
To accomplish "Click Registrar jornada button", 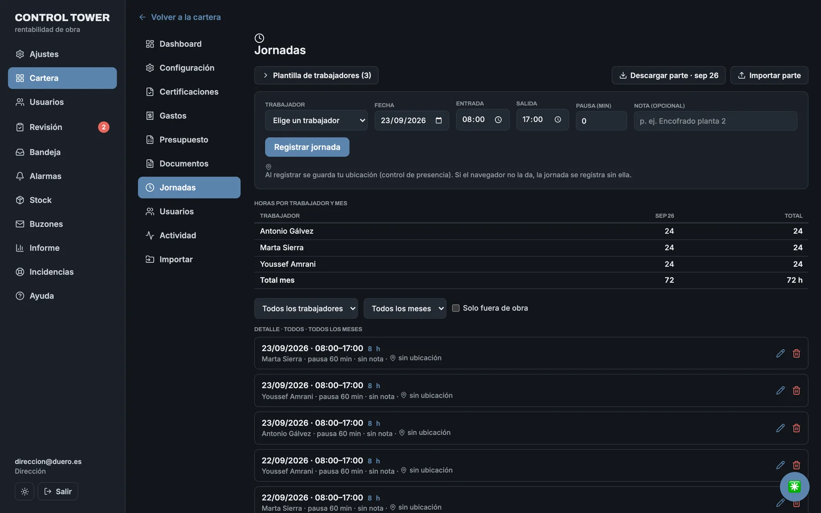I will [307, 147].
